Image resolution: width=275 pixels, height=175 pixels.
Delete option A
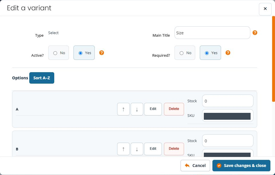pyautogui.click(x=174, y=109)
